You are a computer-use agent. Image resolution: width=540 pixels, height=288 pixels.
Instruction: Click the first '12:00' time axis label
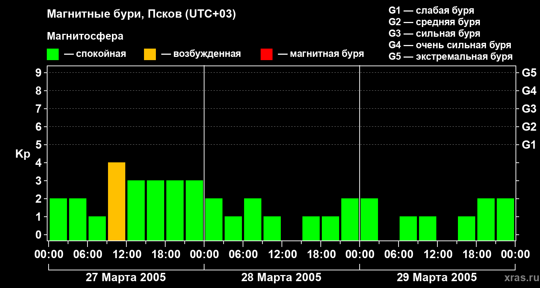point(126,255)
